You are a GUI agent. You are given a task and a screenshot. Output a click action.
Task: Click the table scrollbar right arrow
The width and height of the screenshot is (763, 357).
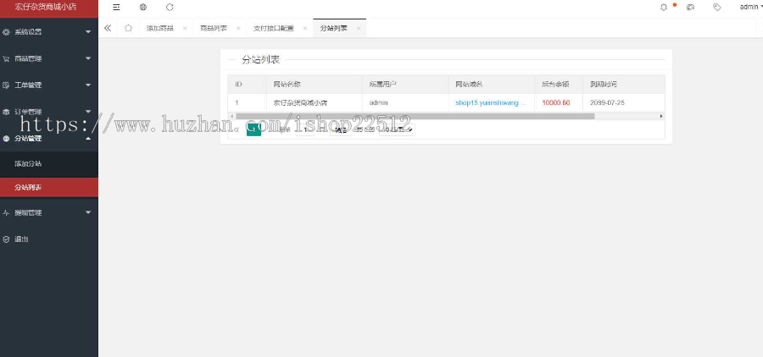coord(661,117)
